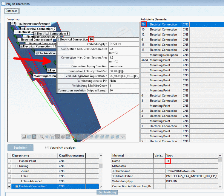Start the rotation animation icon
Viewport: 224px width, 196px height.
53,137
